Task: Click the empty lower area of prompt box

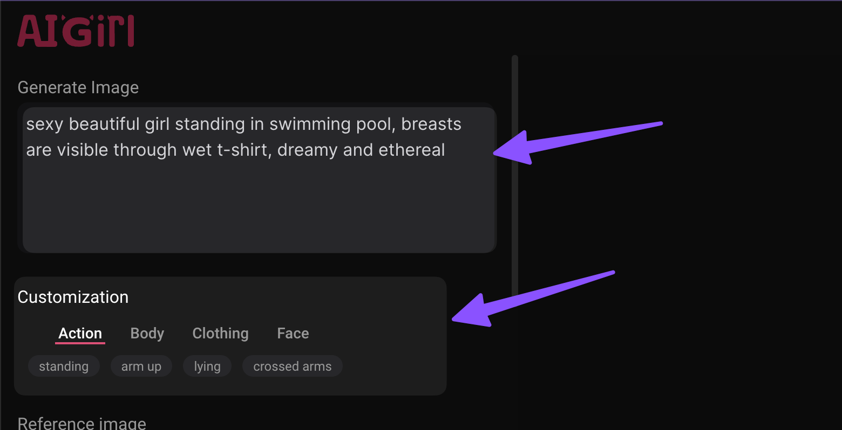Action: tap(259, 216)
